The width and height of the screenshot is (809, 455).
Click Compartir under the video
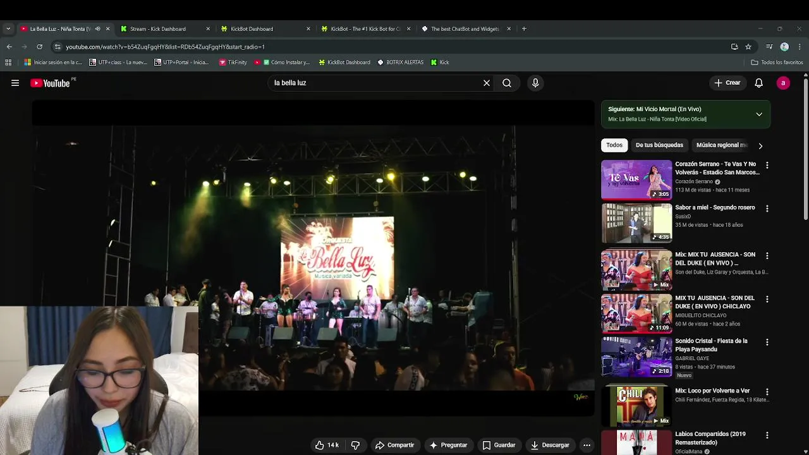(x=394, y=445)
